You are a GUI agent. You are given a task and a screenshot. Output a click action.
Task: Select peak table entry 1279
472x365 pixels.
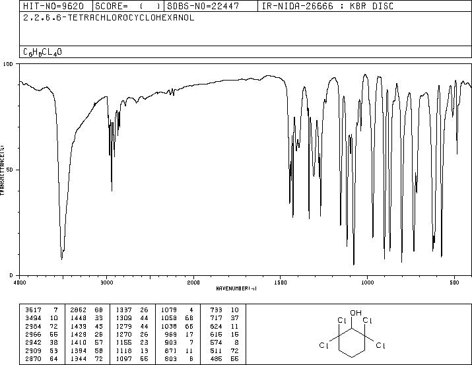[123, 326]
